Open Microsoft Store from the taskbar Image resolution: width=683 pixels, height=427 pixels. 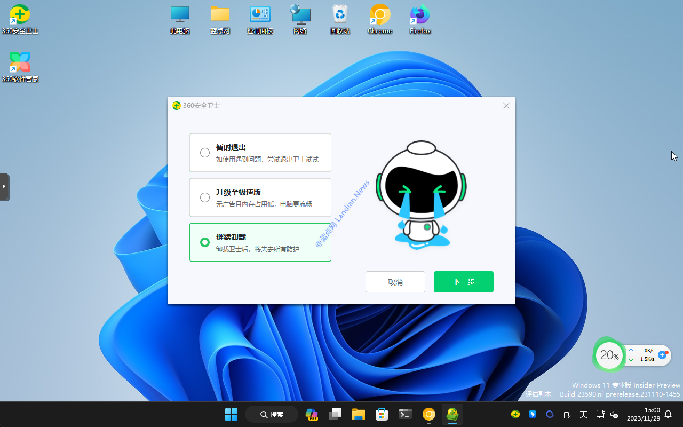click(382, 414)
